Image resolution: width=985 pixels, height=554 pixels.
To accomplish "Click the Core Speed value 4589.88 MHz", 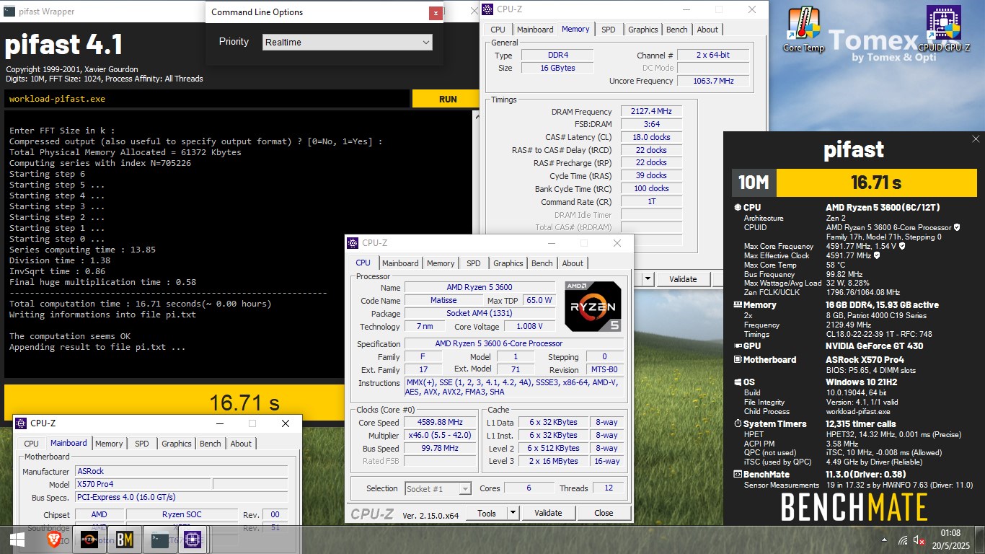I will [x=440, y=423].
